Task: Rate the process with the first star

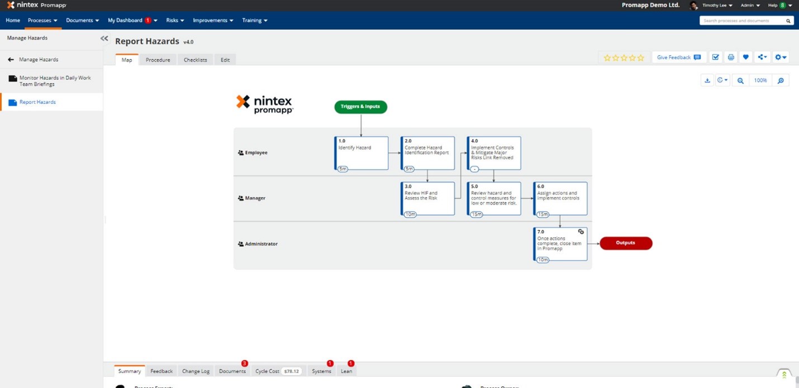Action: [x=607, y=58]
